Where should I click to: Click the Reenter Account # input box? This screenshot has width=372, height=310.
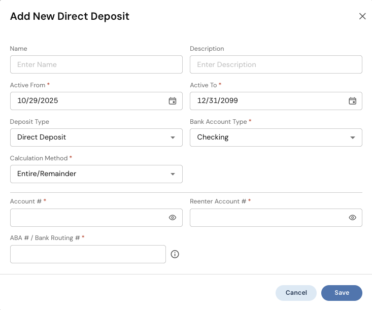point(266,218)
